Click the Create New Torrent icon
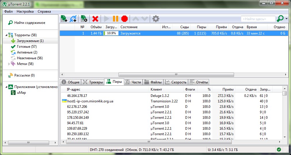Image resolution: width=291 pixels, height=155 pixels. click(84, 19)
